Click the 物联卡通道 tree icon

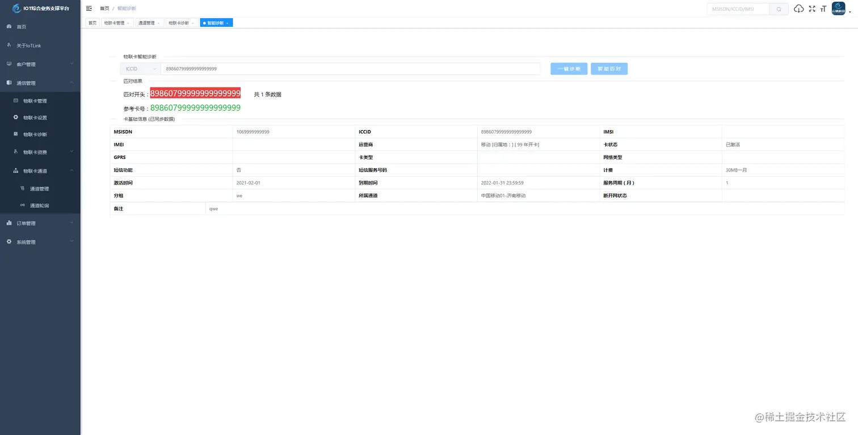[16, 170]
